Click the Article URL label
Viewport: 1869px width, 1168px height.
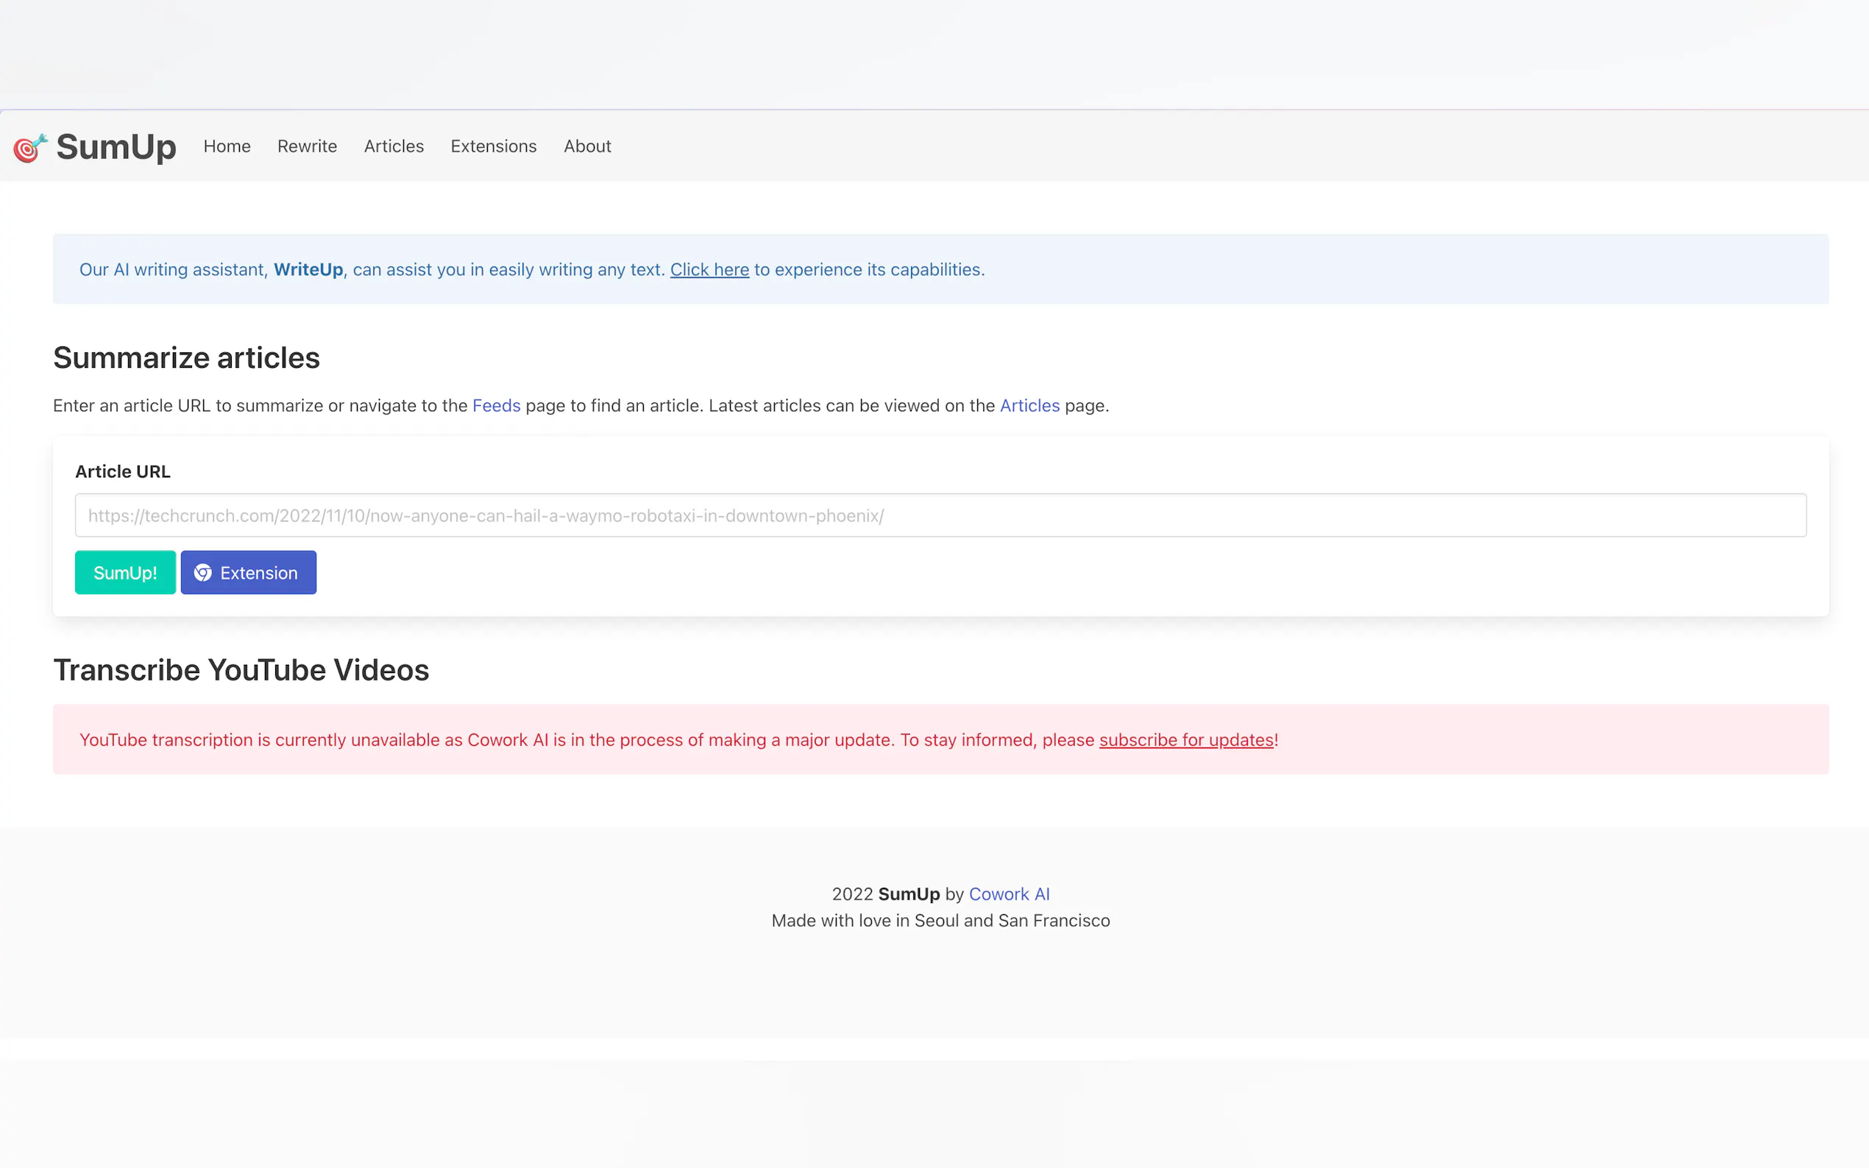[122, 471]
